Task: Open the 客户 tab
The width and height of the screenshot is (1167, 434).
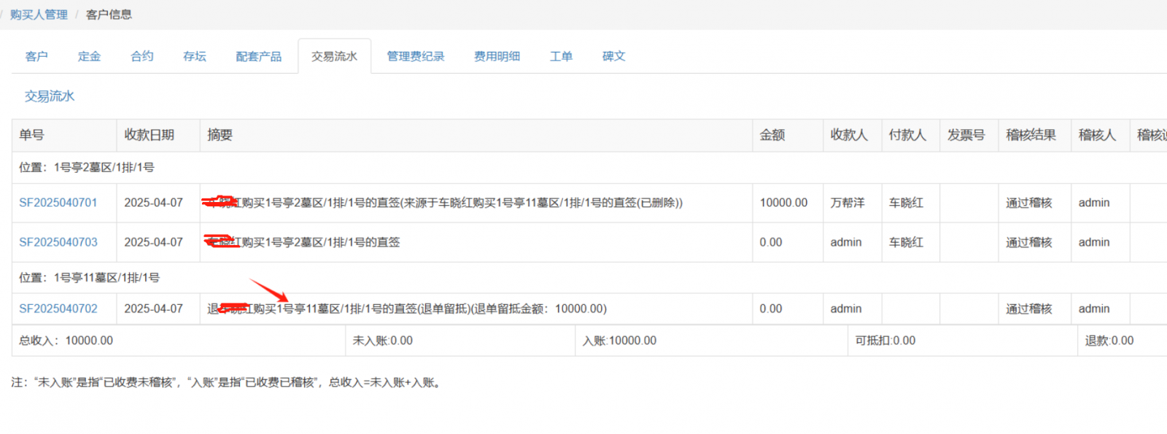Action: (x=36, y=56)
